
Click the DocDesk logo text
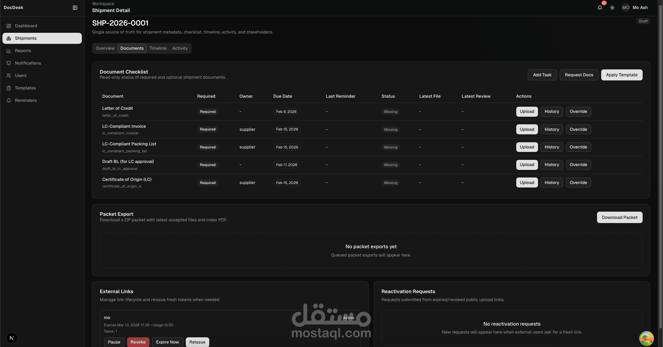tap(13, 8)
